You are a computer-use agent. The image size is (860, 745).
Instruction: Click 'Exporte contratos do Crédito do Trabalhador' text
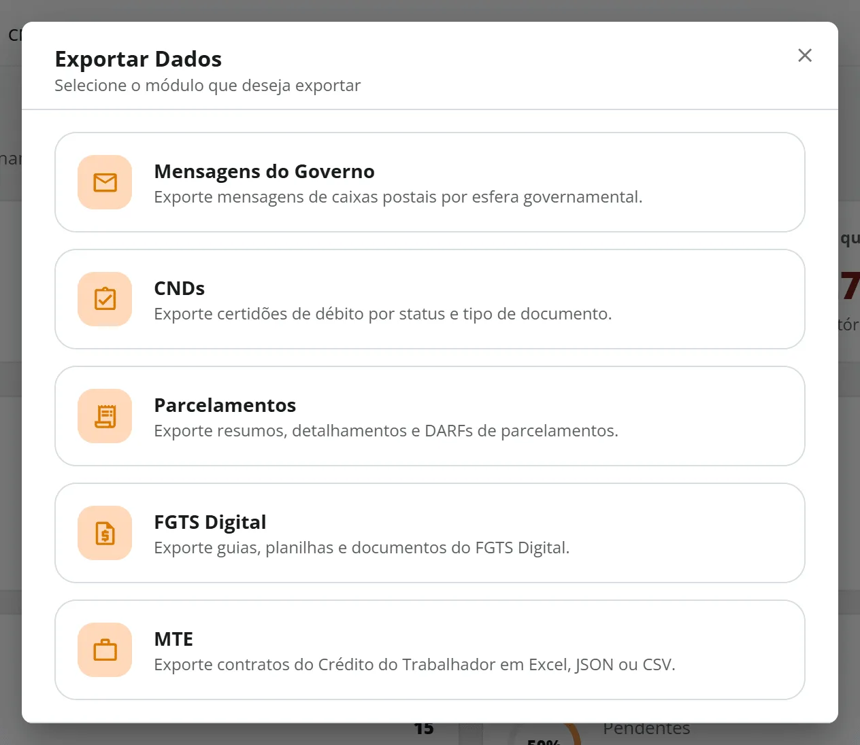415,665
